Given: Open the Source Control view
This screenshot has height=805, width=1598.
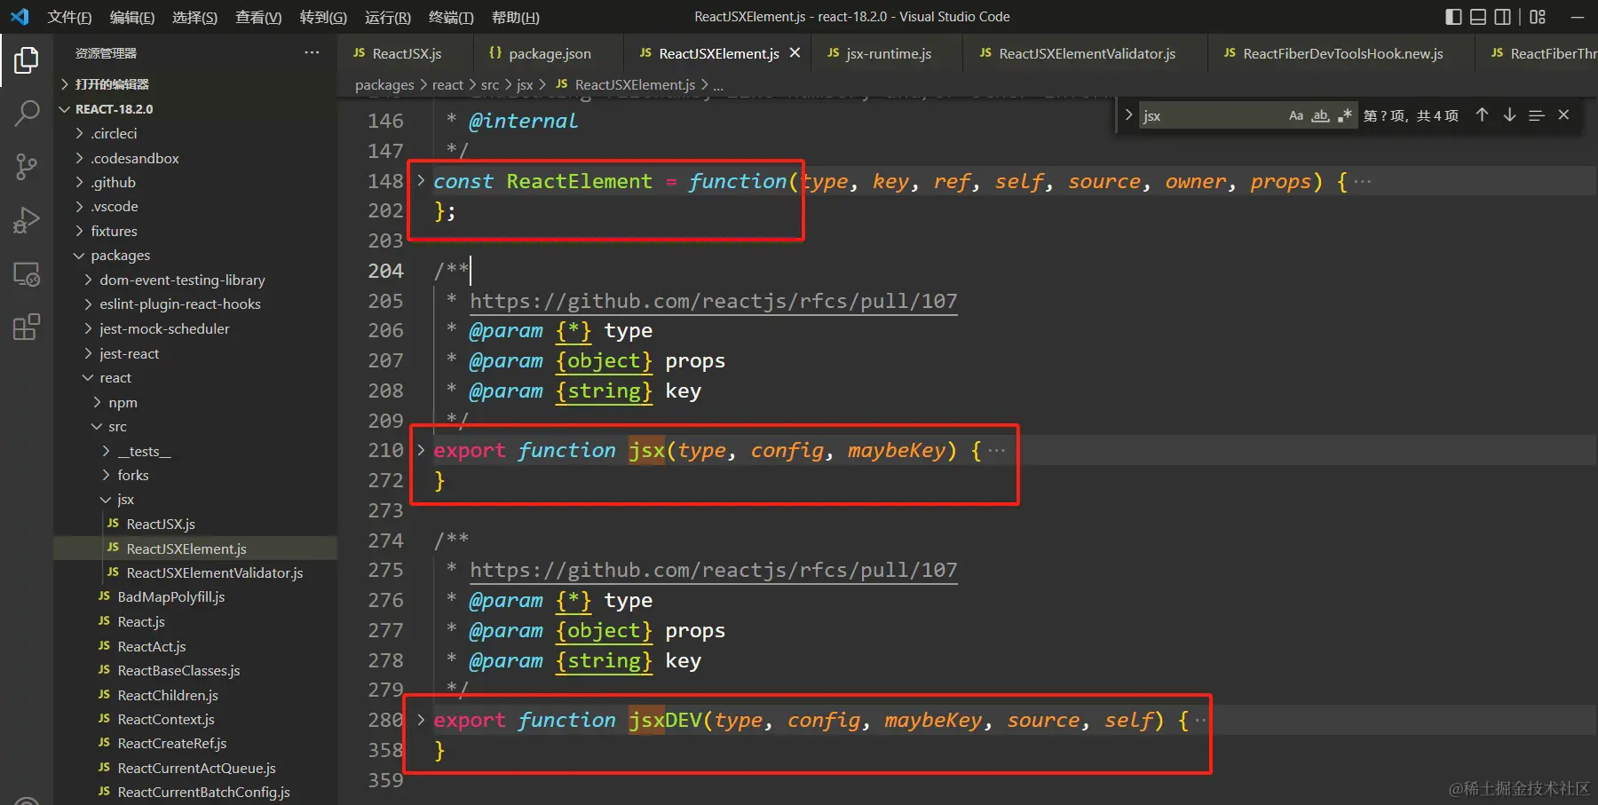Looking at the screenshot, I should [27, 166].
